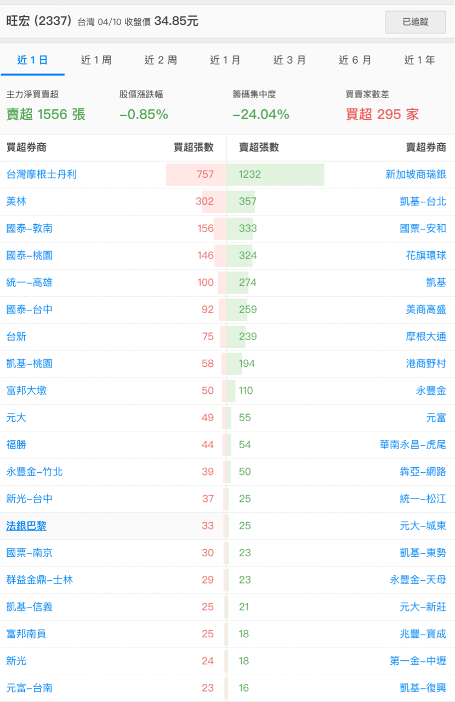Select the 近3月 view
The width and height of the screenshot is (455, 702).
click(x=290, y=60)
